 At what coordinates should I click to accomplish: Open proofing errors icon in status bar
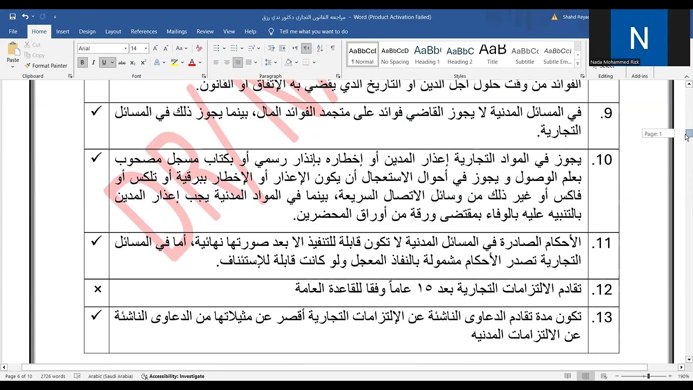click(77, 376)
